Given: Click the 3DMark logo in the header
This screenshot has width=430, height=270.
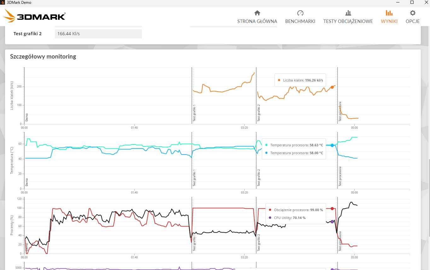Looking at the screenshot, I should click(x=35, y=16).
